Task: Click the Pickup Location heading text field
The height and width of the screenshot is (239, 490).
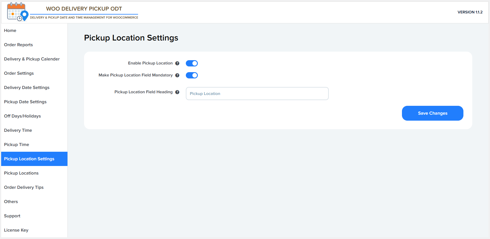Action: (x=257, y=94)
